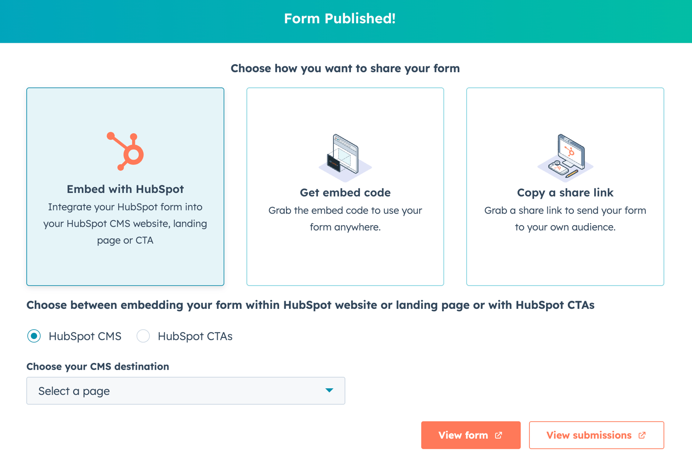Screen dimensions: 692x465
Task: Select the HubSpot CMS radio button
Action: click(34, 336)
